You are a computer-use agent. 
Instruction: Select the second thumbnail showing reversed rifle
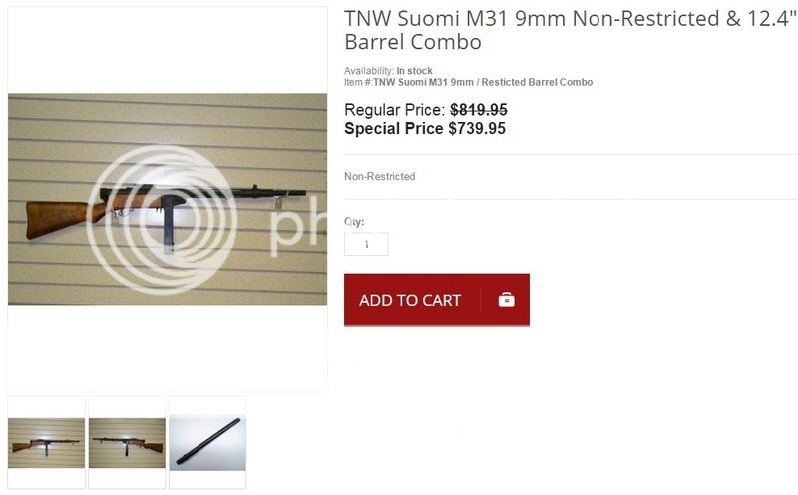click(127, 443)
